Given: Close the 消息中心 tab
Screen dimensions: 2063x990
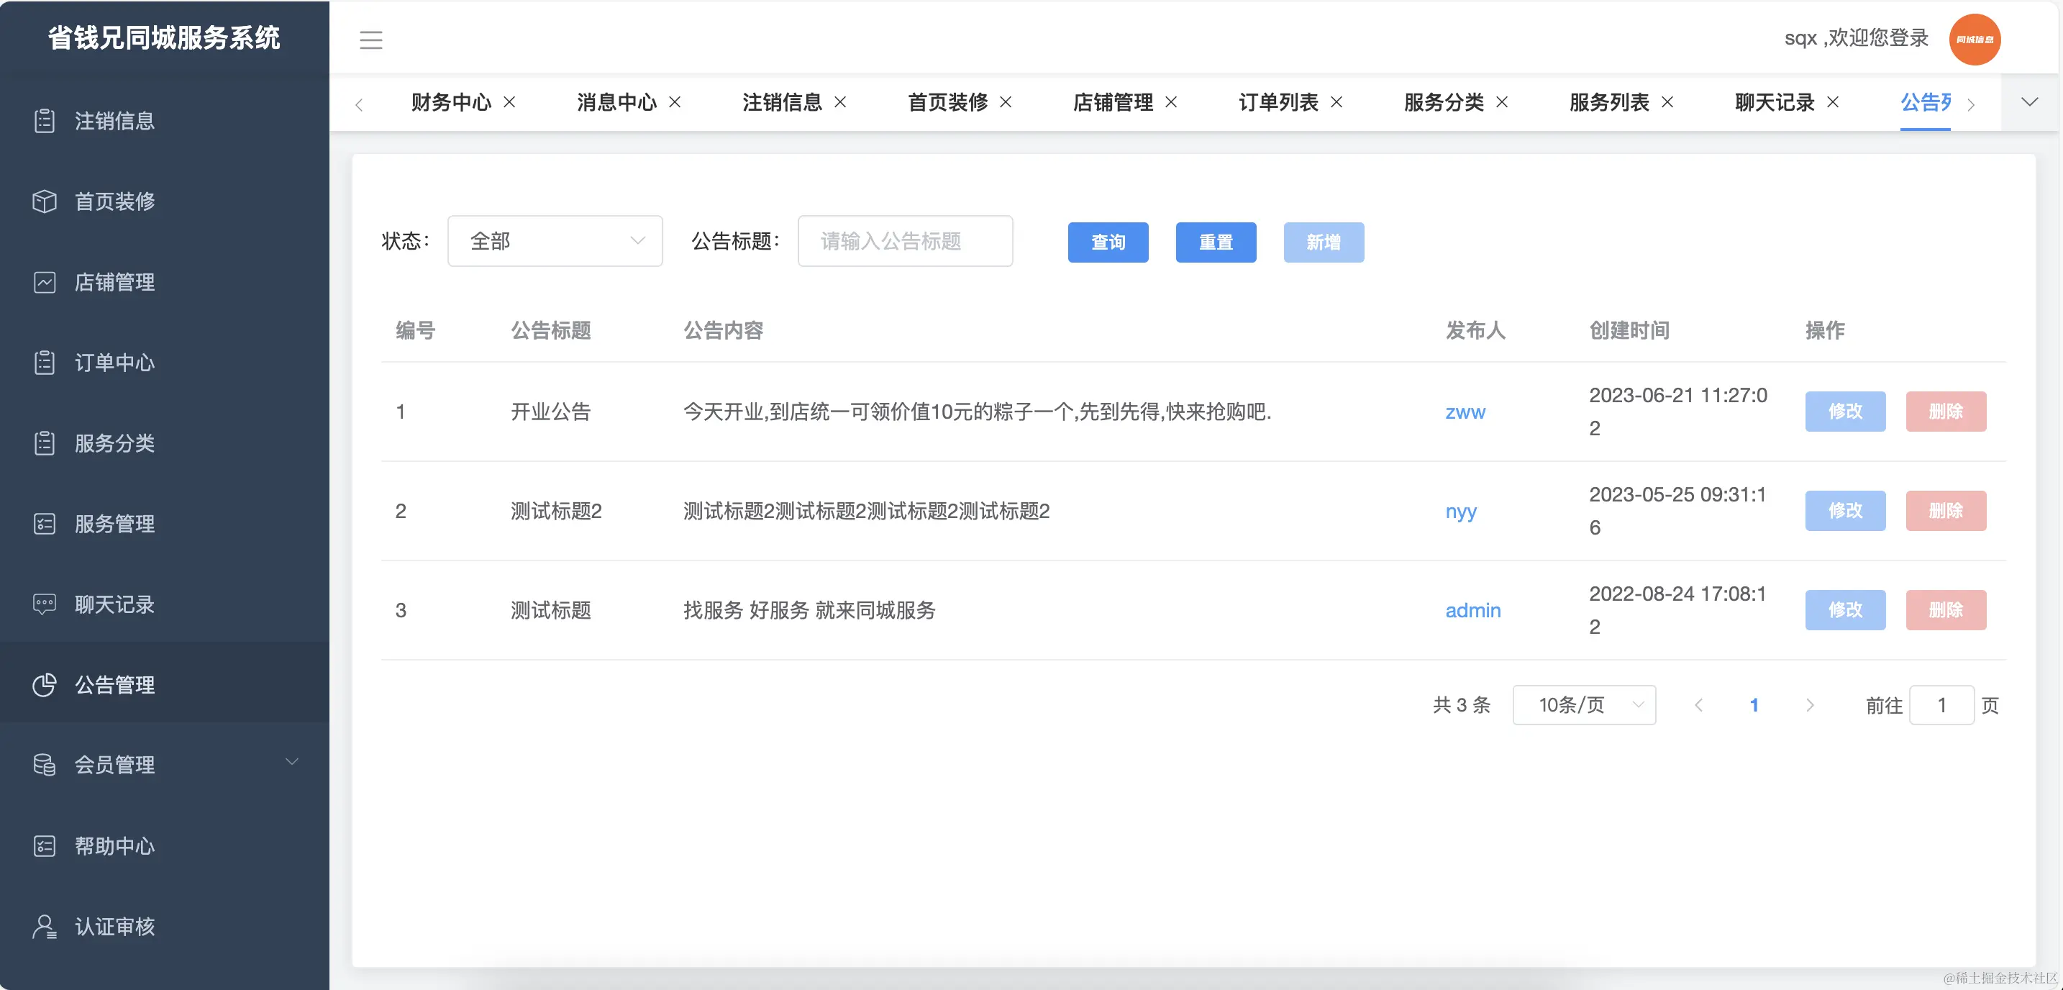Looking at the screenshot, I should point(675,102).
